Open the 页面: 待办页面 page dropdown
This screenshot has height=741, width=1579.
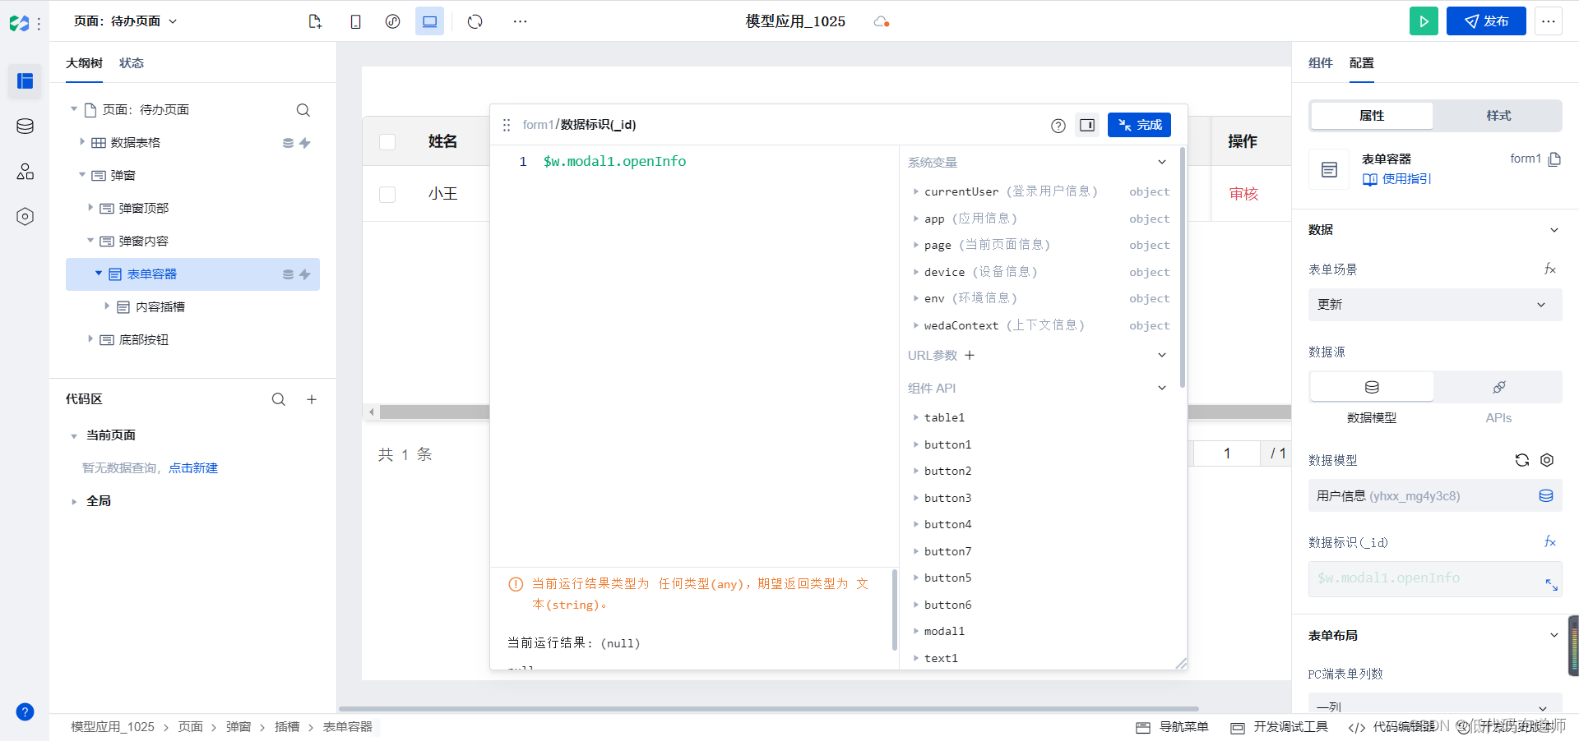(125, 21)
